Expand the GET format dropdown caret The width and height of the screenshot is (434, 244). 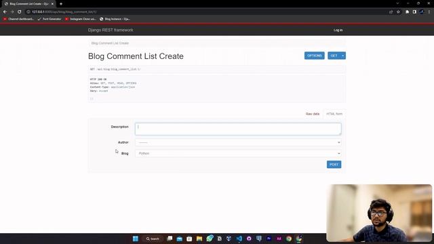(x=343, y=56)
